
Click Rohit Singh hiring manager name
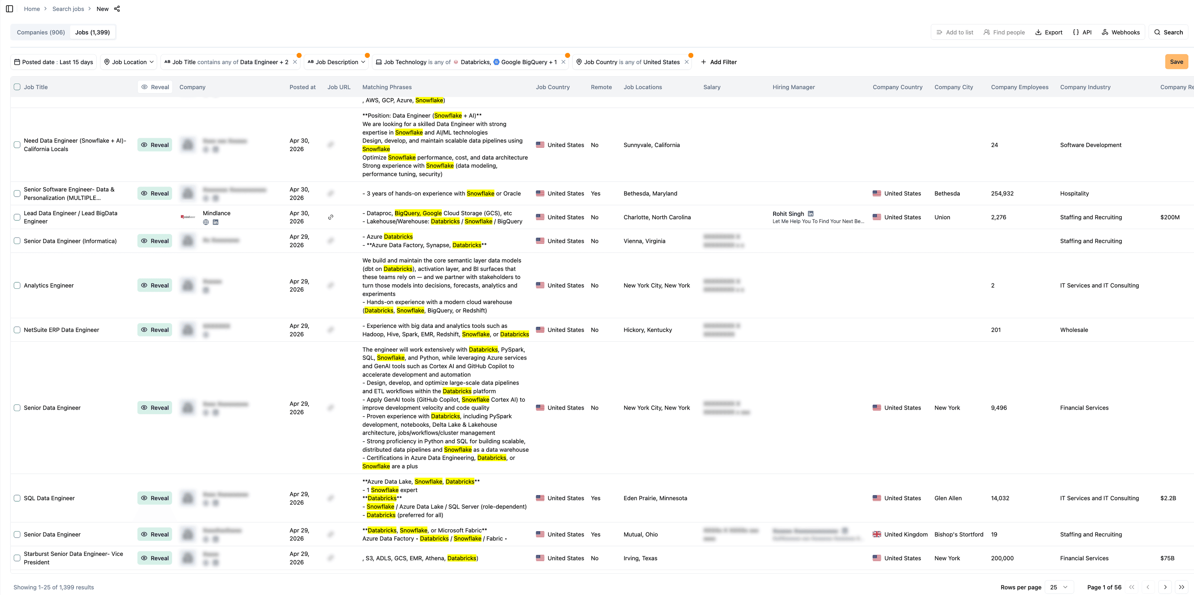click(x=788, y=214)
